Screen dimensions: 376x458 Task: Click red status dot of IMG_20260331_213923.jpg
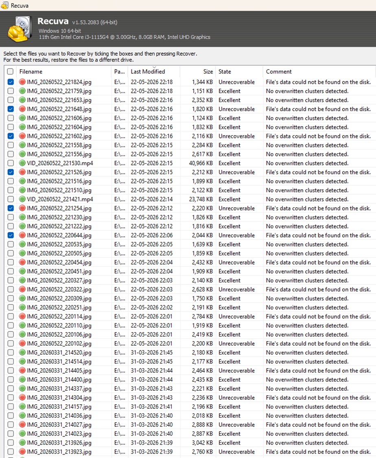tap(22, 451)
